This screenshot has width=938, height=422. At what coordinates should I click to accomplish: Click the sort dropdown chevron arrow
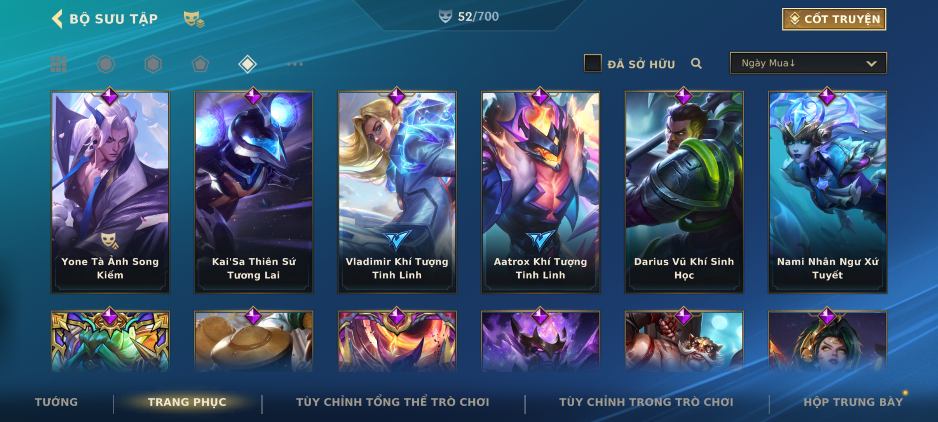pos(871,64)
